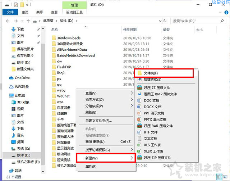Select the WeChat folder

pyautogui.click(x=61, y=96)
